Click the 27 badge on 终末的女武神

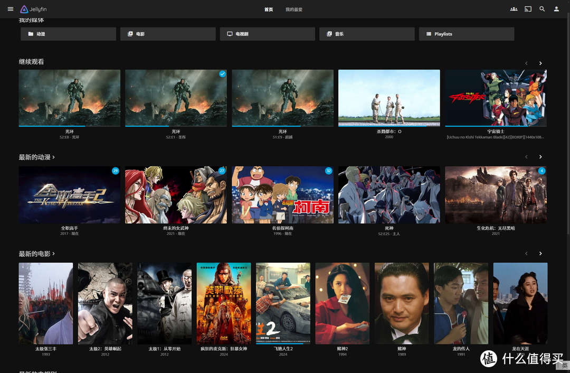(222, 171)
